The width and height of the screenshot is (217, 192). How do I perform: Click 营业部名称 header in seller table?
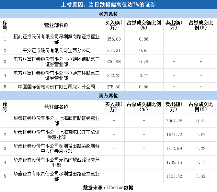[56, 107]
